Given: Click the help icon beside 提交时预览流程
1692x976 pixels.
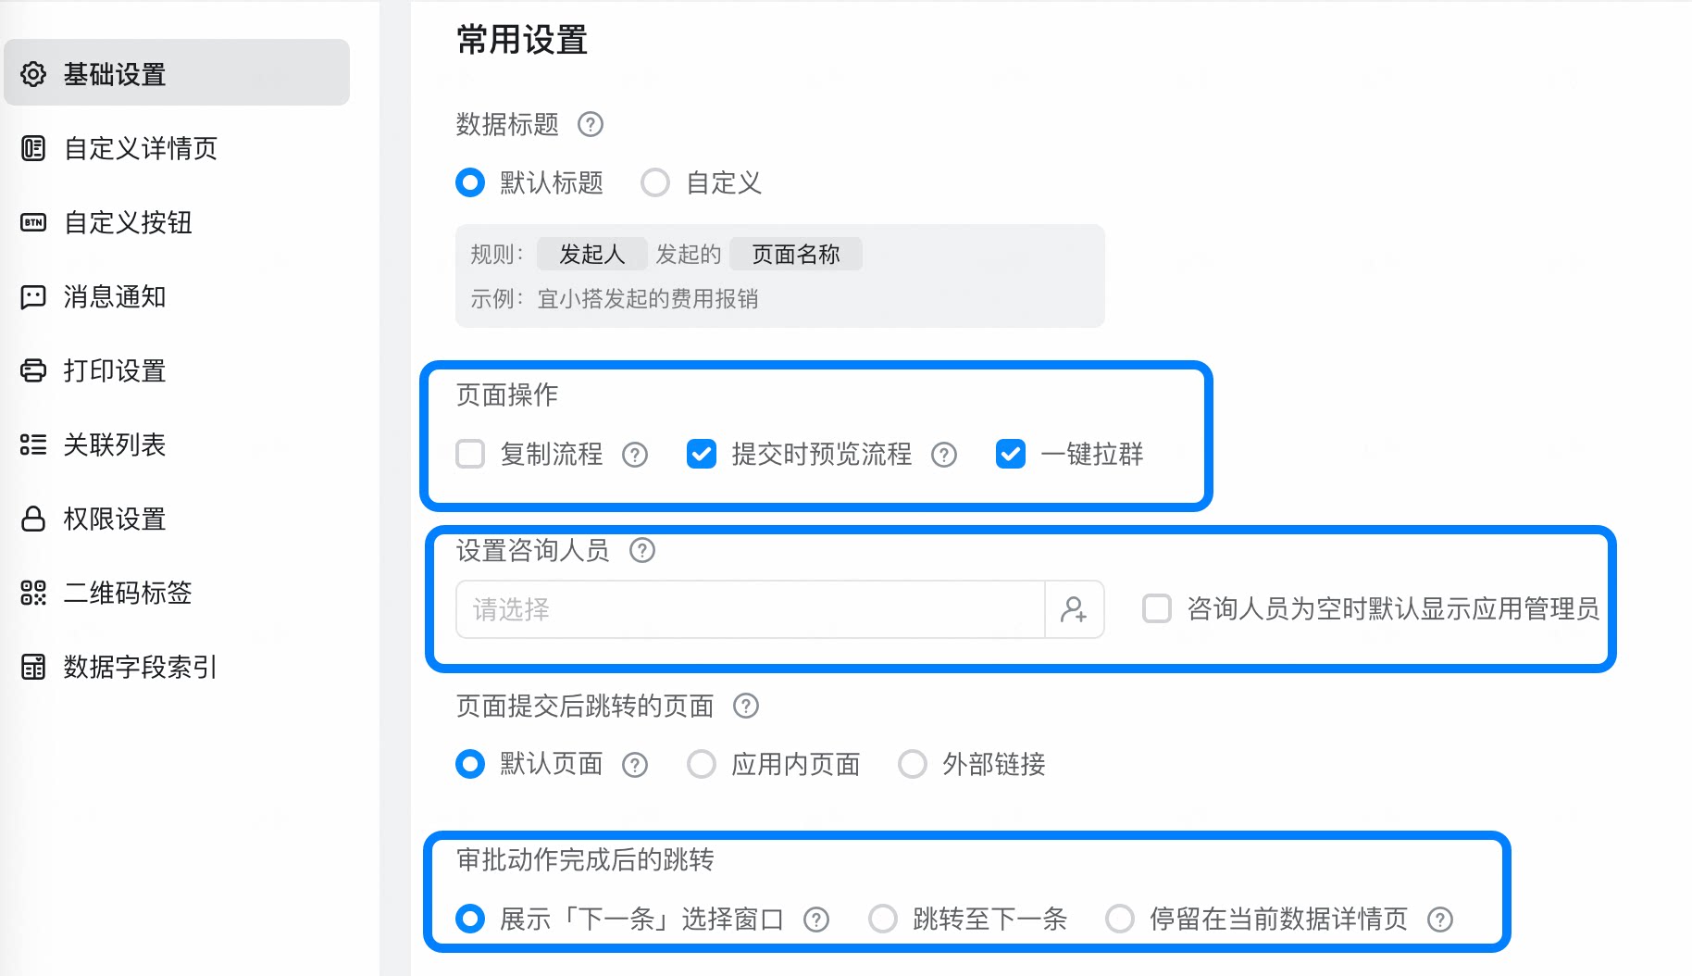Looking at the screenshot, I should (x=944, y=455).
